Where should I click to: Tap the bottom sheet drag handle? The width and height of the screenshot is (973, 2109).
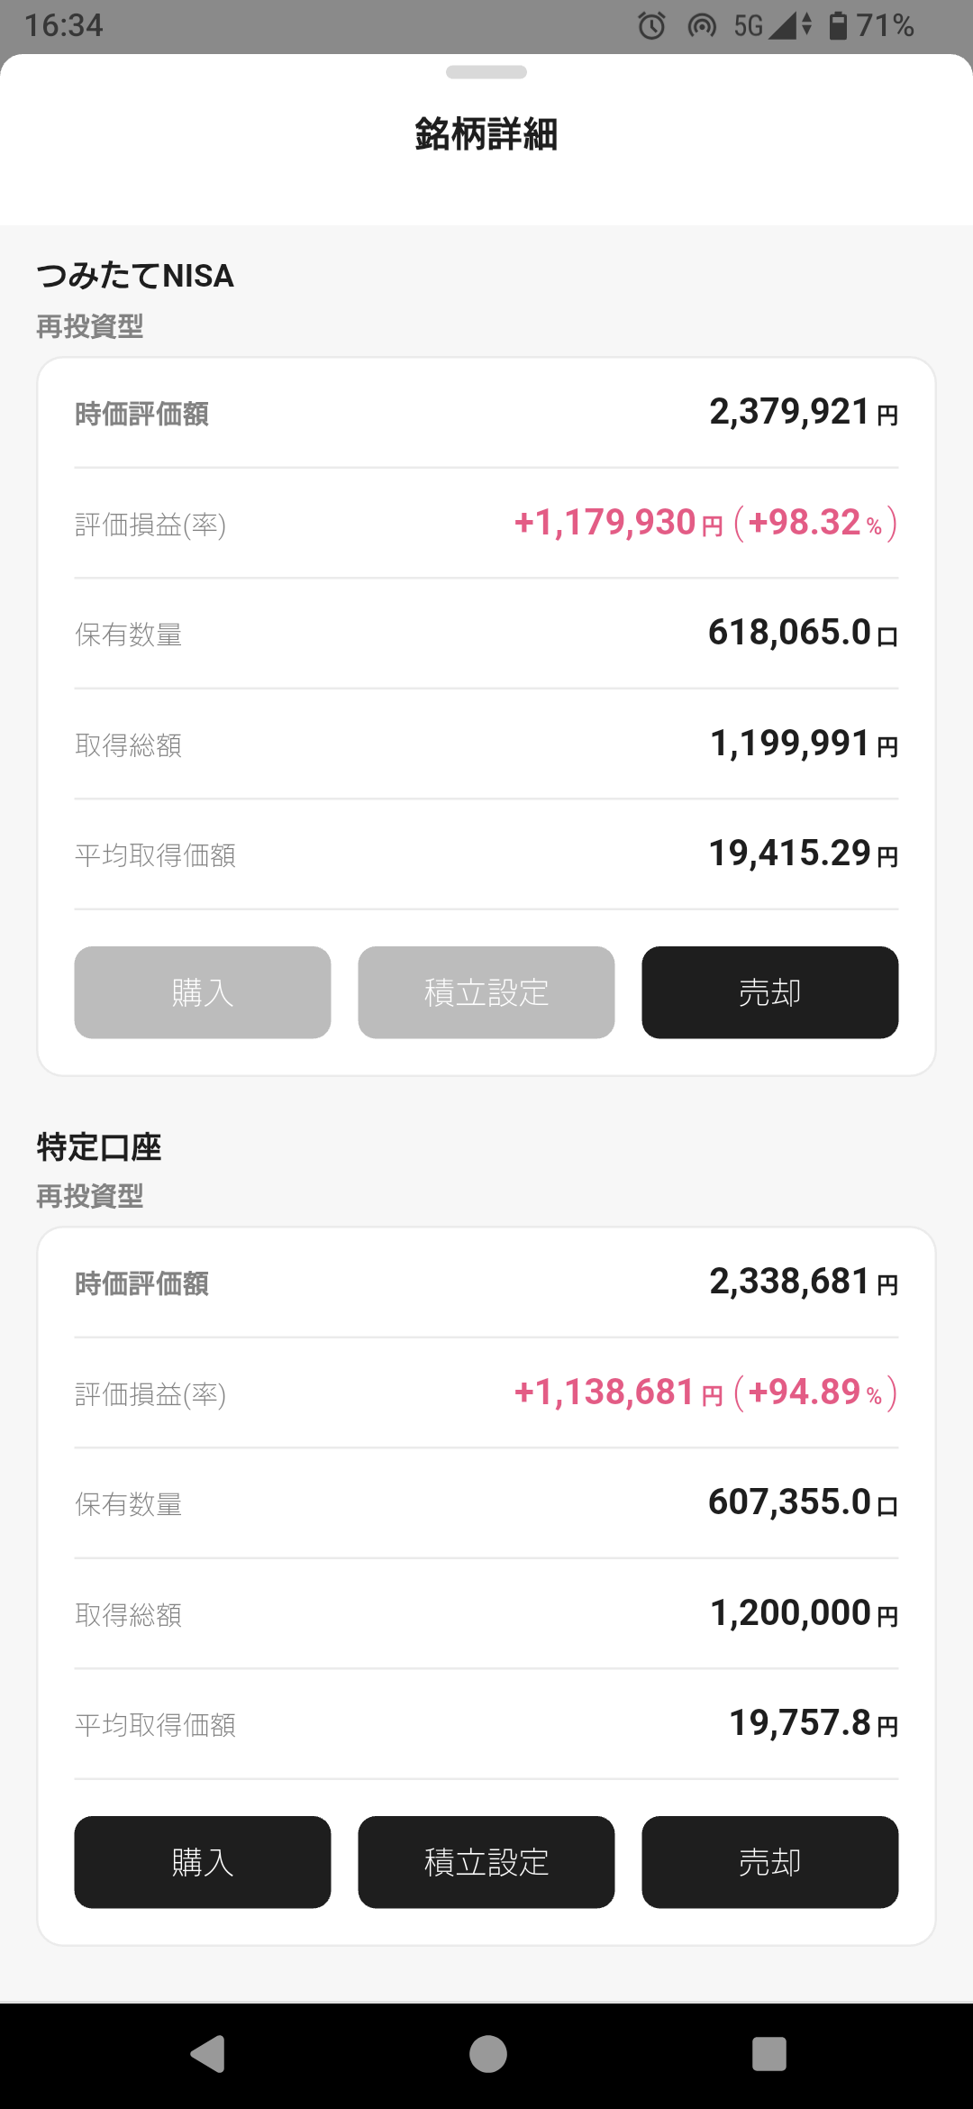[486, 72]
